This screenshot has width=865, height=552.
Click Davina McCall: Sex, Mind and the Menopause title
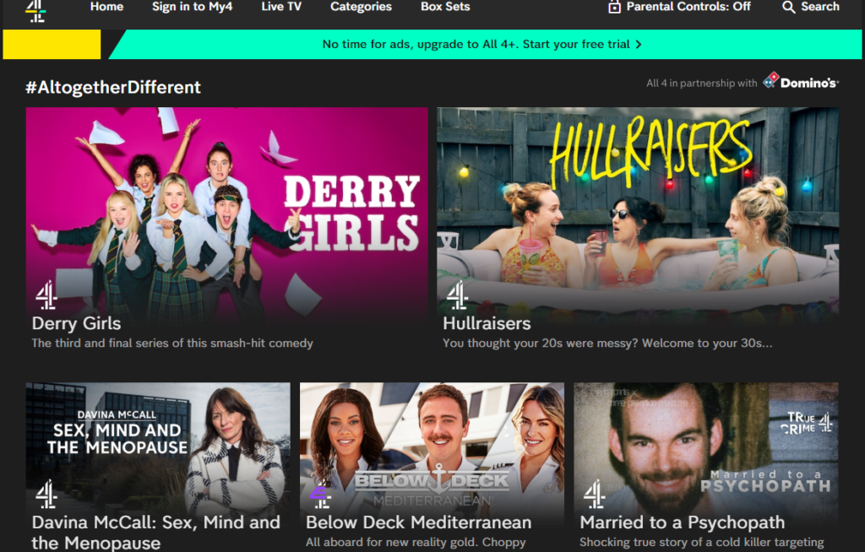[x=156, y=532]
